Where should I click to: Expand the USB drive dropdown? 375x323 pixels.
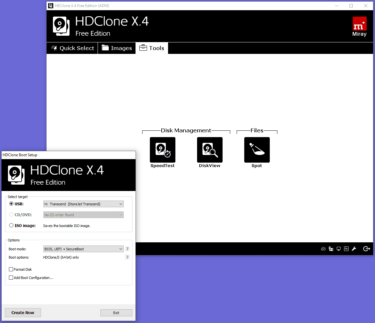click(x=84, y=204)
